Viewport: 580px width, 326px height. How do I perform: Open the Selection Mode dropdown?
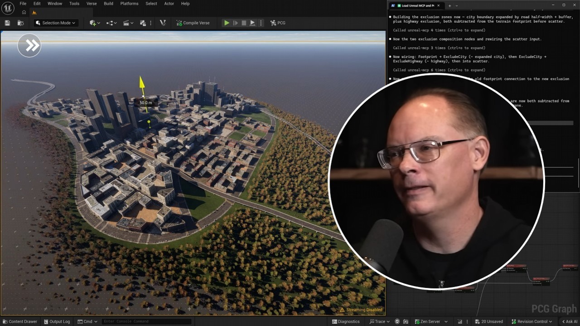(x=56, y=23)
